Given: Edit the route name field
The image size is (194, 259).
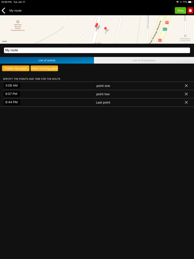Looking at the screenshot, I should [x=97, y=50].
